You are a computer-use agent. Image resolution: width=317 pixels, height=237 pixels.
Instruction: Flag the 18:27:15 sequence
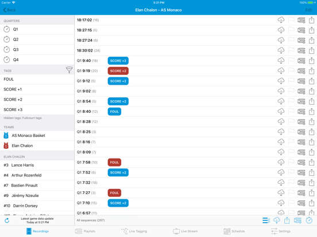pyautogui.click(x=291, y=30)
